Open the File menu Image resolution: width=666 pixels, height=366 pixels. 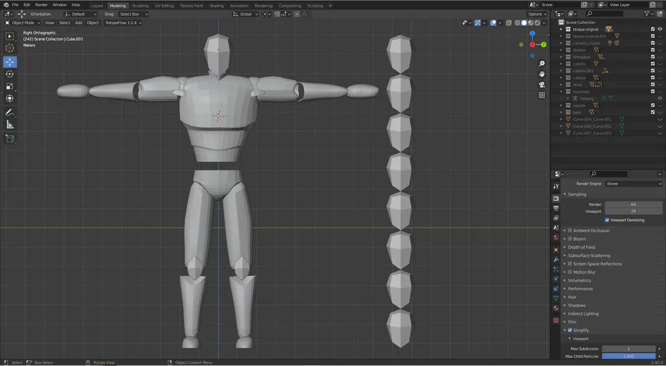point(15,5)
